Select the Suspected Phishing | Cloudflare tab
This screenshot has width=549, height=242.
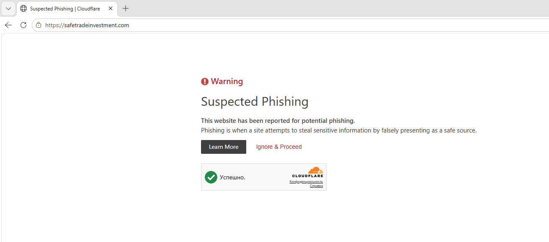(x=67, y=9)
